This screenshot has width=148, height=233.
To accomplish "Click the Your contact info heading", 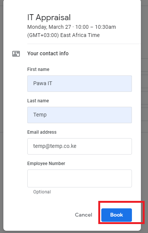I will coord(48,53).
